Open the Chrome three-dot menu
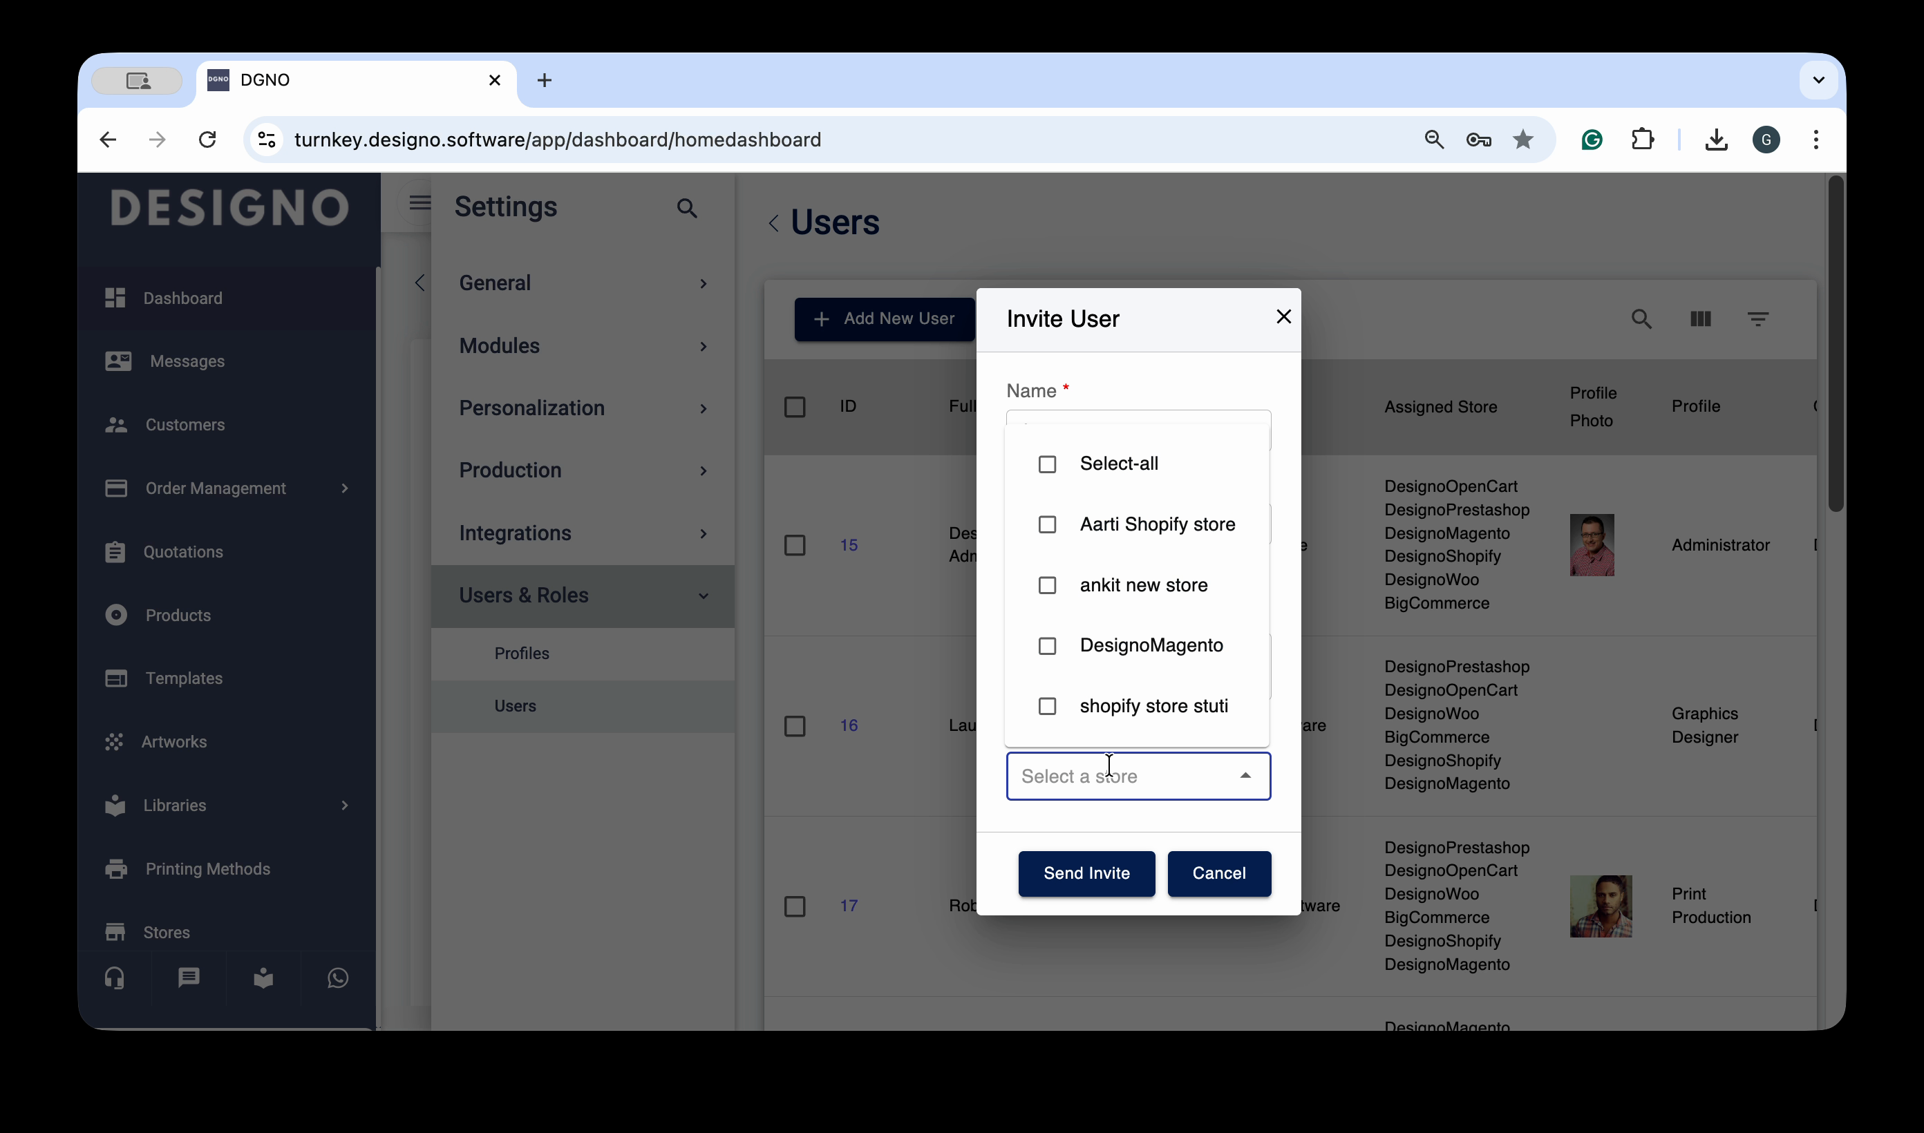The width and height of the screenshot is (1924, 1133). pyautogui.click(x=1816, y=140)
